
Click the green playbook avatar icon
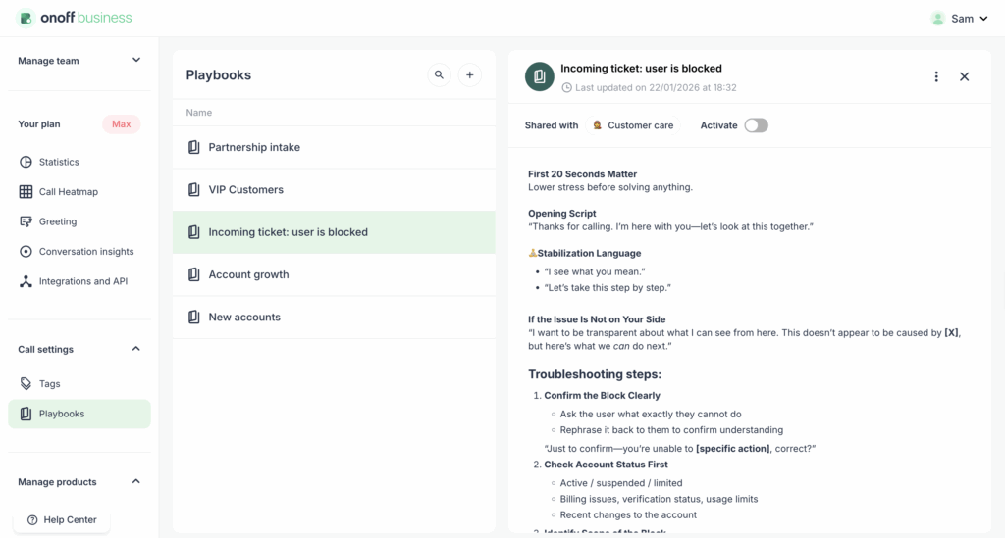pos(540,76)
